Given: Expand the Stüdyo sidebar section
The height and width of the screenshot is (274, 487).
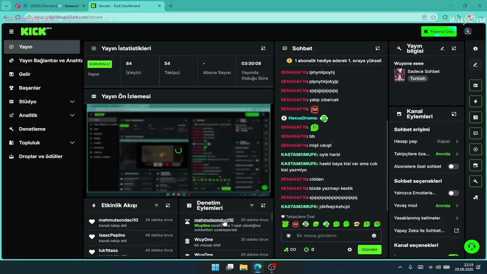Looking at the screenshot, I should click(72, 102).
